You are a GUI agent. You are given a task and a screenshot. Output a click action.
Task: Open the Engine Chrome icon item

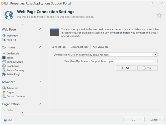(x=4, y=92)
